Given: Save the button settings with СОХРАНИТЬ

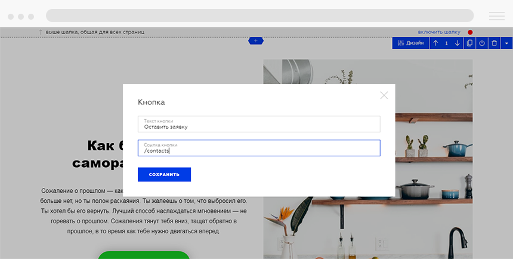Looking at the screenshot, I should [164, 174].
